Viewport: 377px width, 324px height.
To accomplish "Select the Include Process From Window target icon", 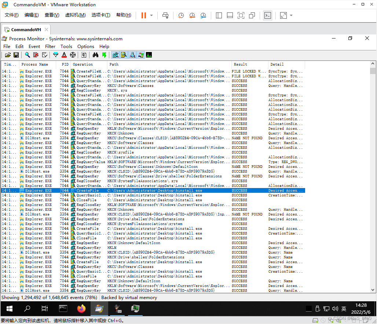I will coord(73,55).
